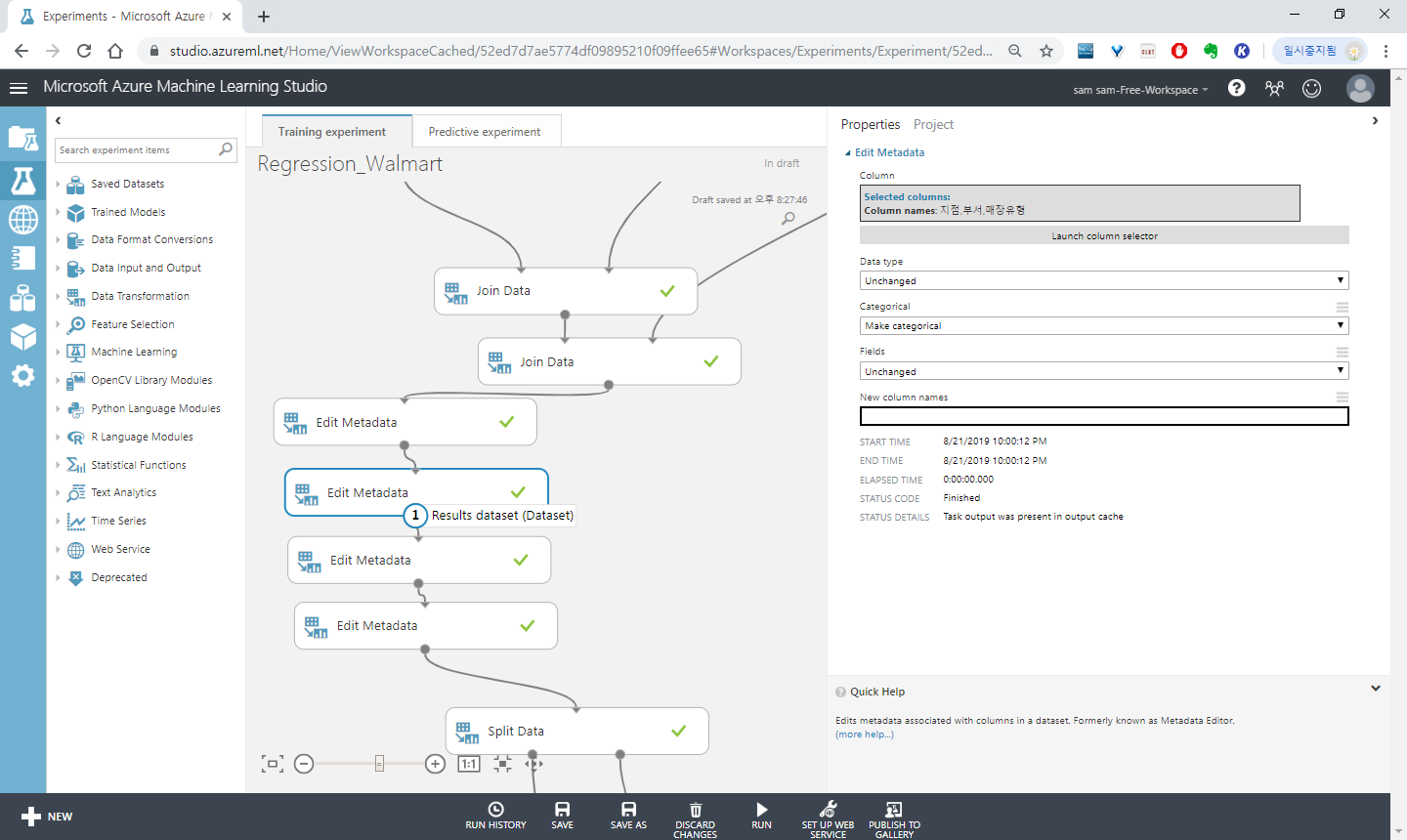
Task: Select the first Join Data module
Action: [566, 290]
